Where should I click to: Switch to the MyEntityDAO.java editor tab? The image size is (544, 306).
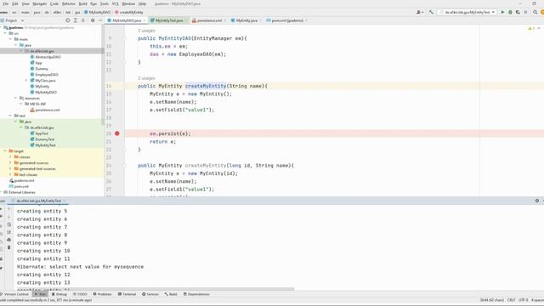[127, 20]
